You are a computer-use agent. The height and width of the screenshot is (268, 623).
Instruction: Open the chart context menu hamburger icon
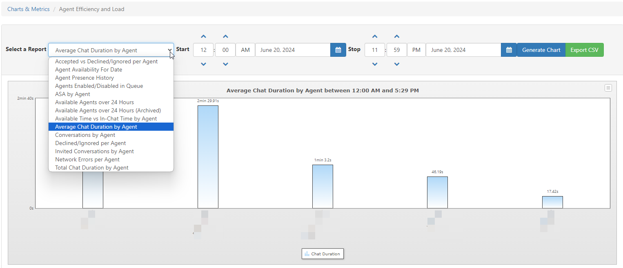coord(608,88)
